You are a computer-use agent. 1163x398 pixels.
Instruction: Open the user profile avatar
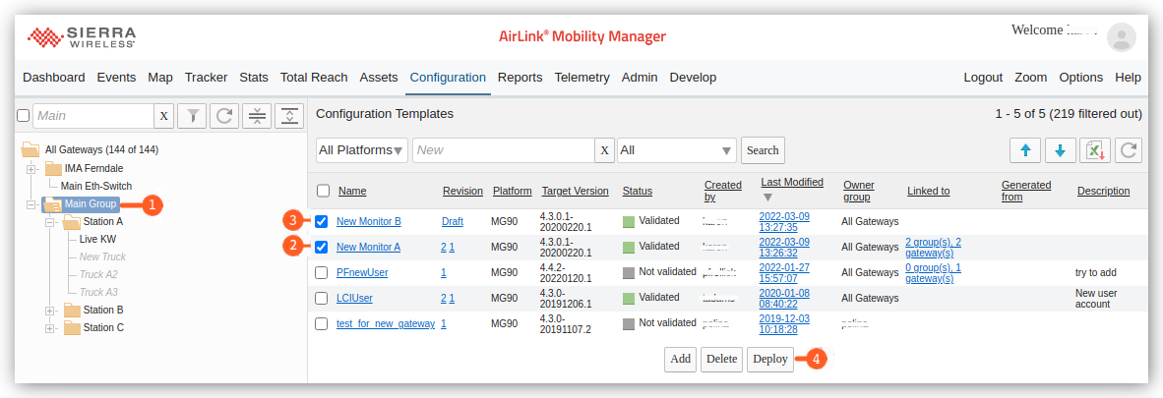tap(1122, 37)
